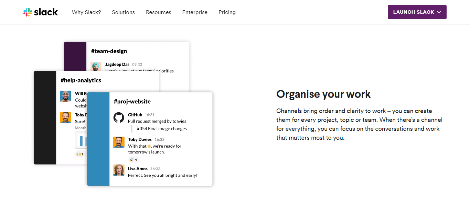
Task: Click the GitHub icon in #proj-website
Action: point(119,118)
